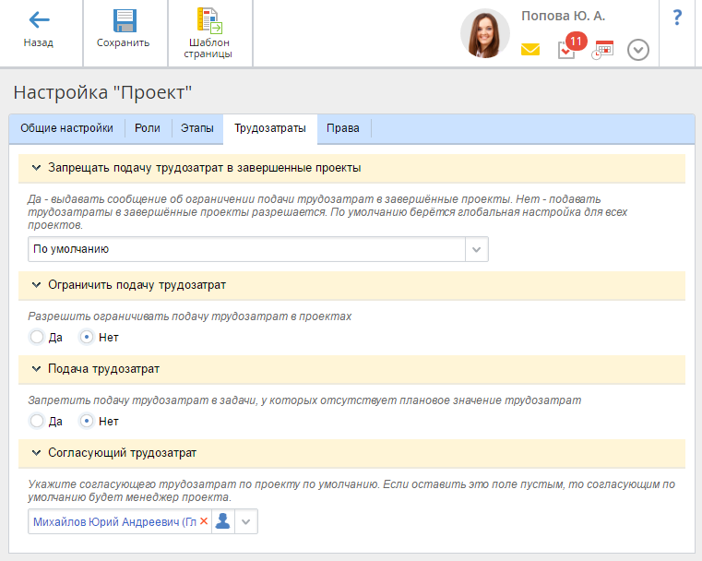Click the Михайлов Юрий Андреевич name link

pyautogui.click(x=114, y=521)
